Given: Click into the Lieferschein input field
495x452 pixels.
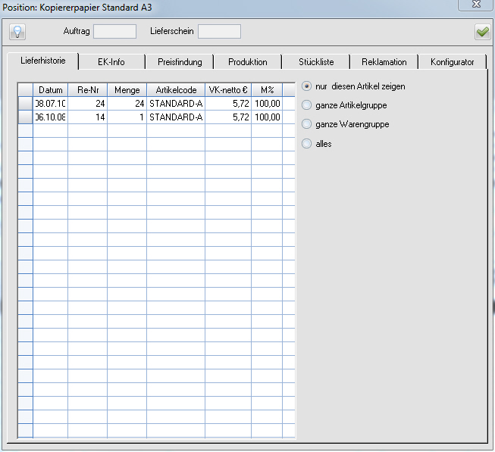Looking at the screenshot, I should coord(219,32).
